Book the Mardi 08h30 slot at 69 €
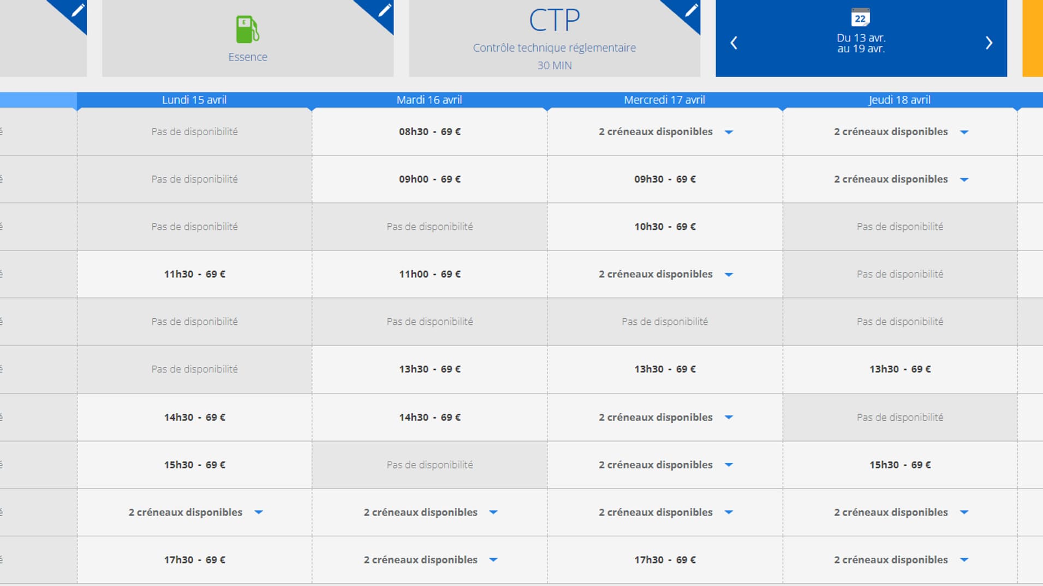Screen dimensions: 1043x586 tap(430, 132)
